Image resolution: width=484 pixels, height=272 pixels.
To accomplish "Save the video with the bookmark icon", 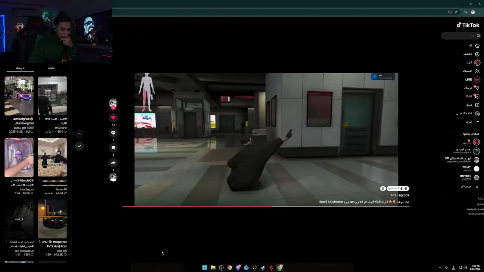I will tap(113, 148).
